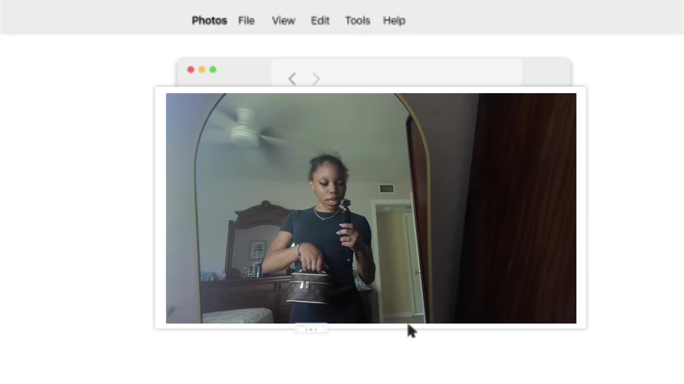Go forward with the right chevron arrow
The image size is (684, 384).
316,79
